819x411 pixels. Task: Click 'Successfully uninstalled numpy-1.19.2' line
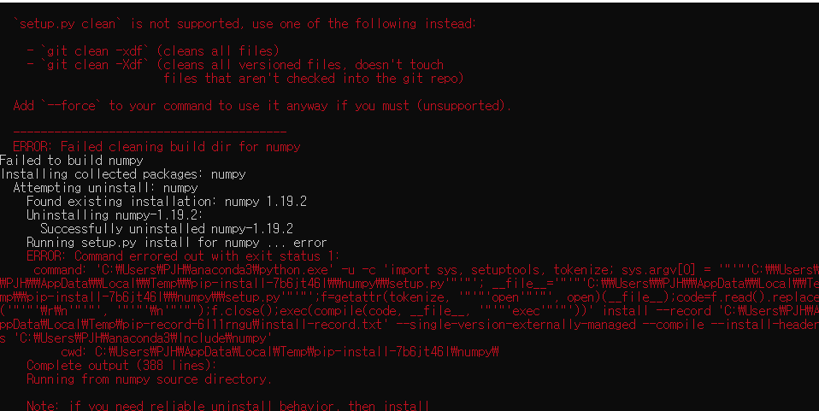click(167, 229)
